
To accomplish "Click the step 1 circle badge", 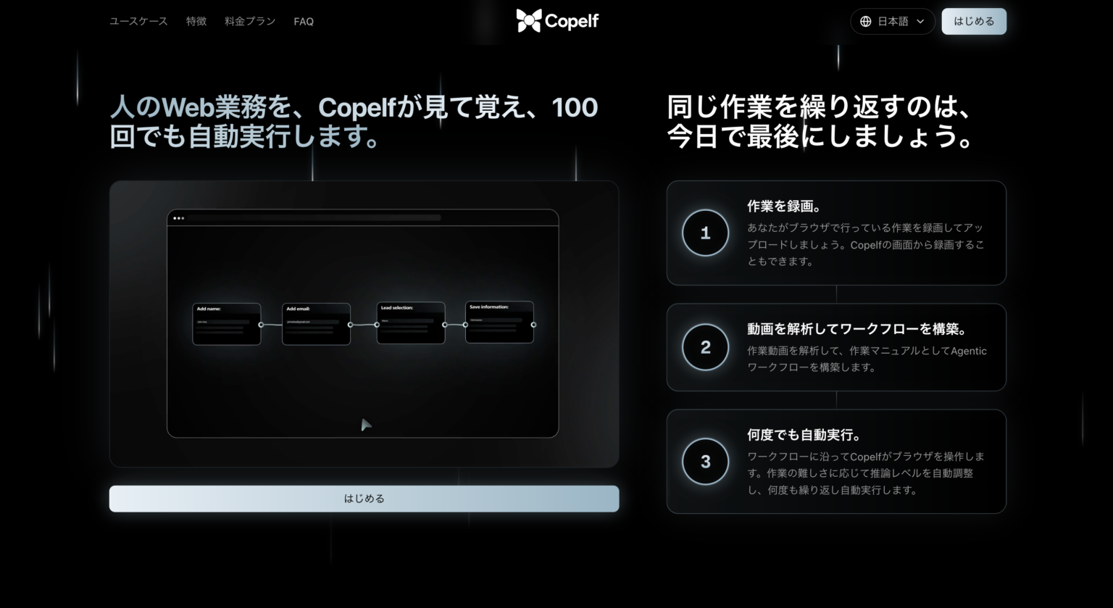I will pyautogui.click(x=705, y=233).
